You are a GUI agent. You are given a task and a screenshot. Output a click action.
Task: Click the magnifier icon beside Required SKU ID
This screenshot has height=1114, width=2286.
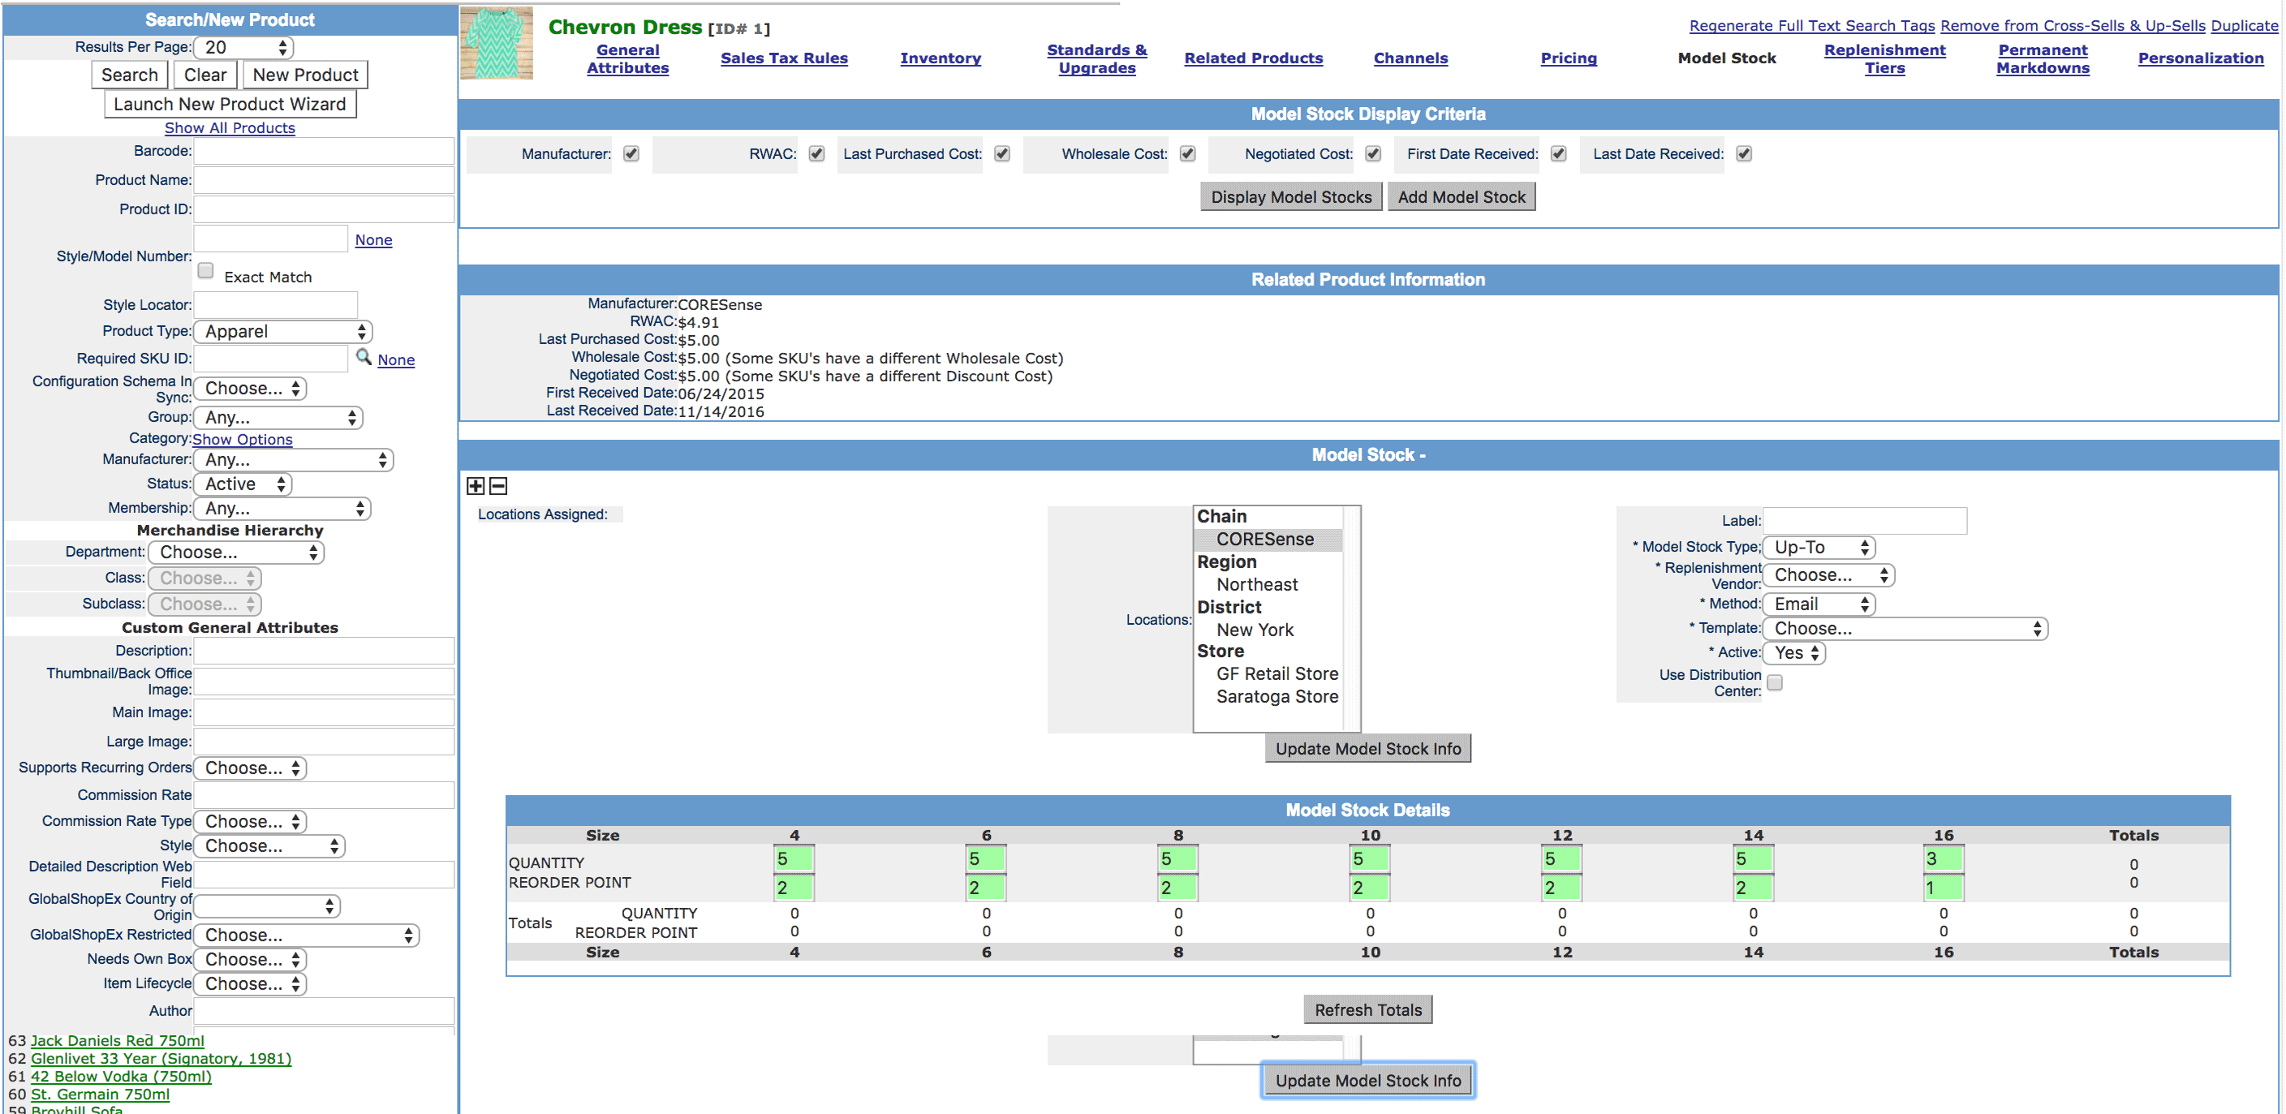[364, 356]
